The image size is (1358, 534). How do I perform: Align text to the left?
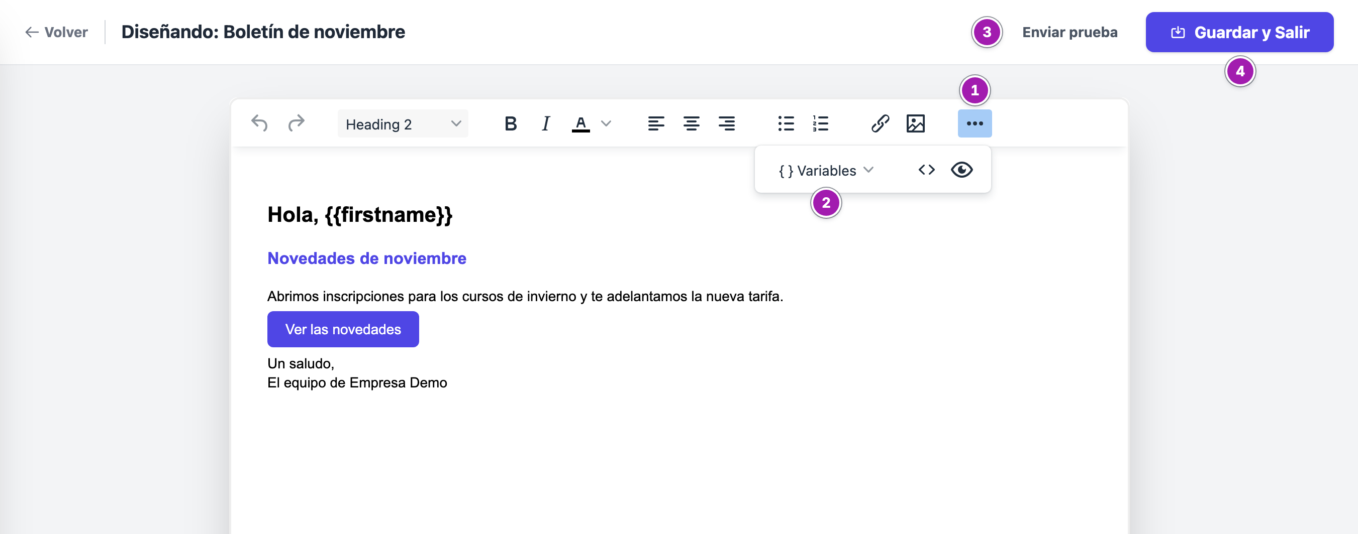[x=656, y=124]
